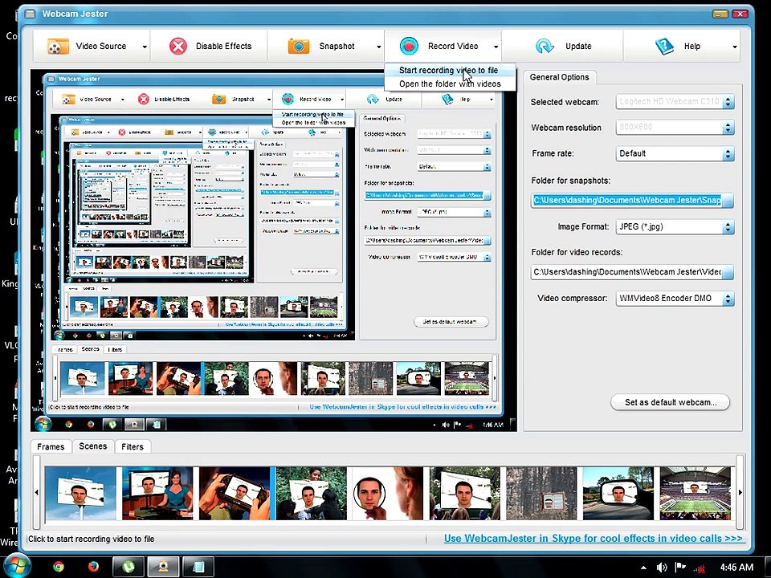Click the status text about recording video
The height and width of the screenshot is (578, 771).
(x=91, y=539)
